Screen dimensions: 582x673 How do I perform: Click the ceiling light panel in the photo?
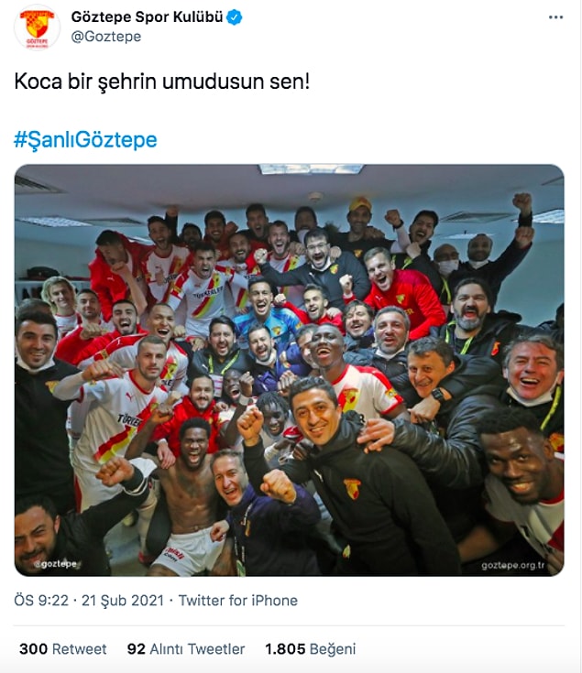[x=311, y=168]
